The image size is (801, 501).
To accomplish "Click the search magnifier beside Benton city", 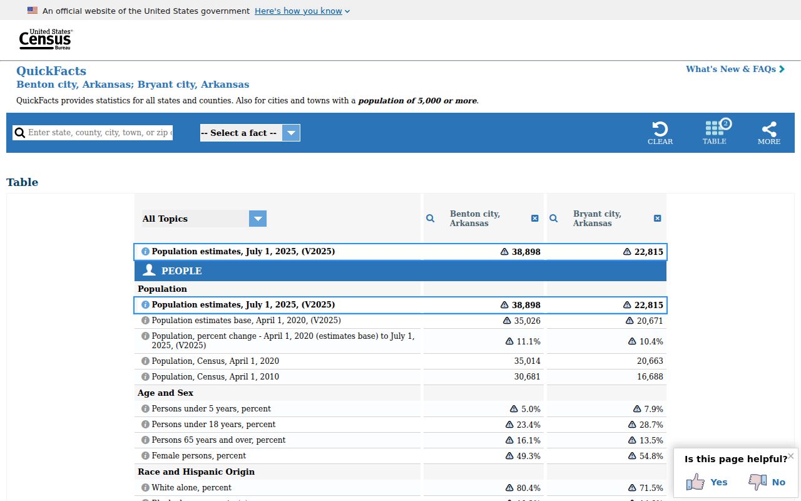I will pyautogui.click(x=431, y=219).
